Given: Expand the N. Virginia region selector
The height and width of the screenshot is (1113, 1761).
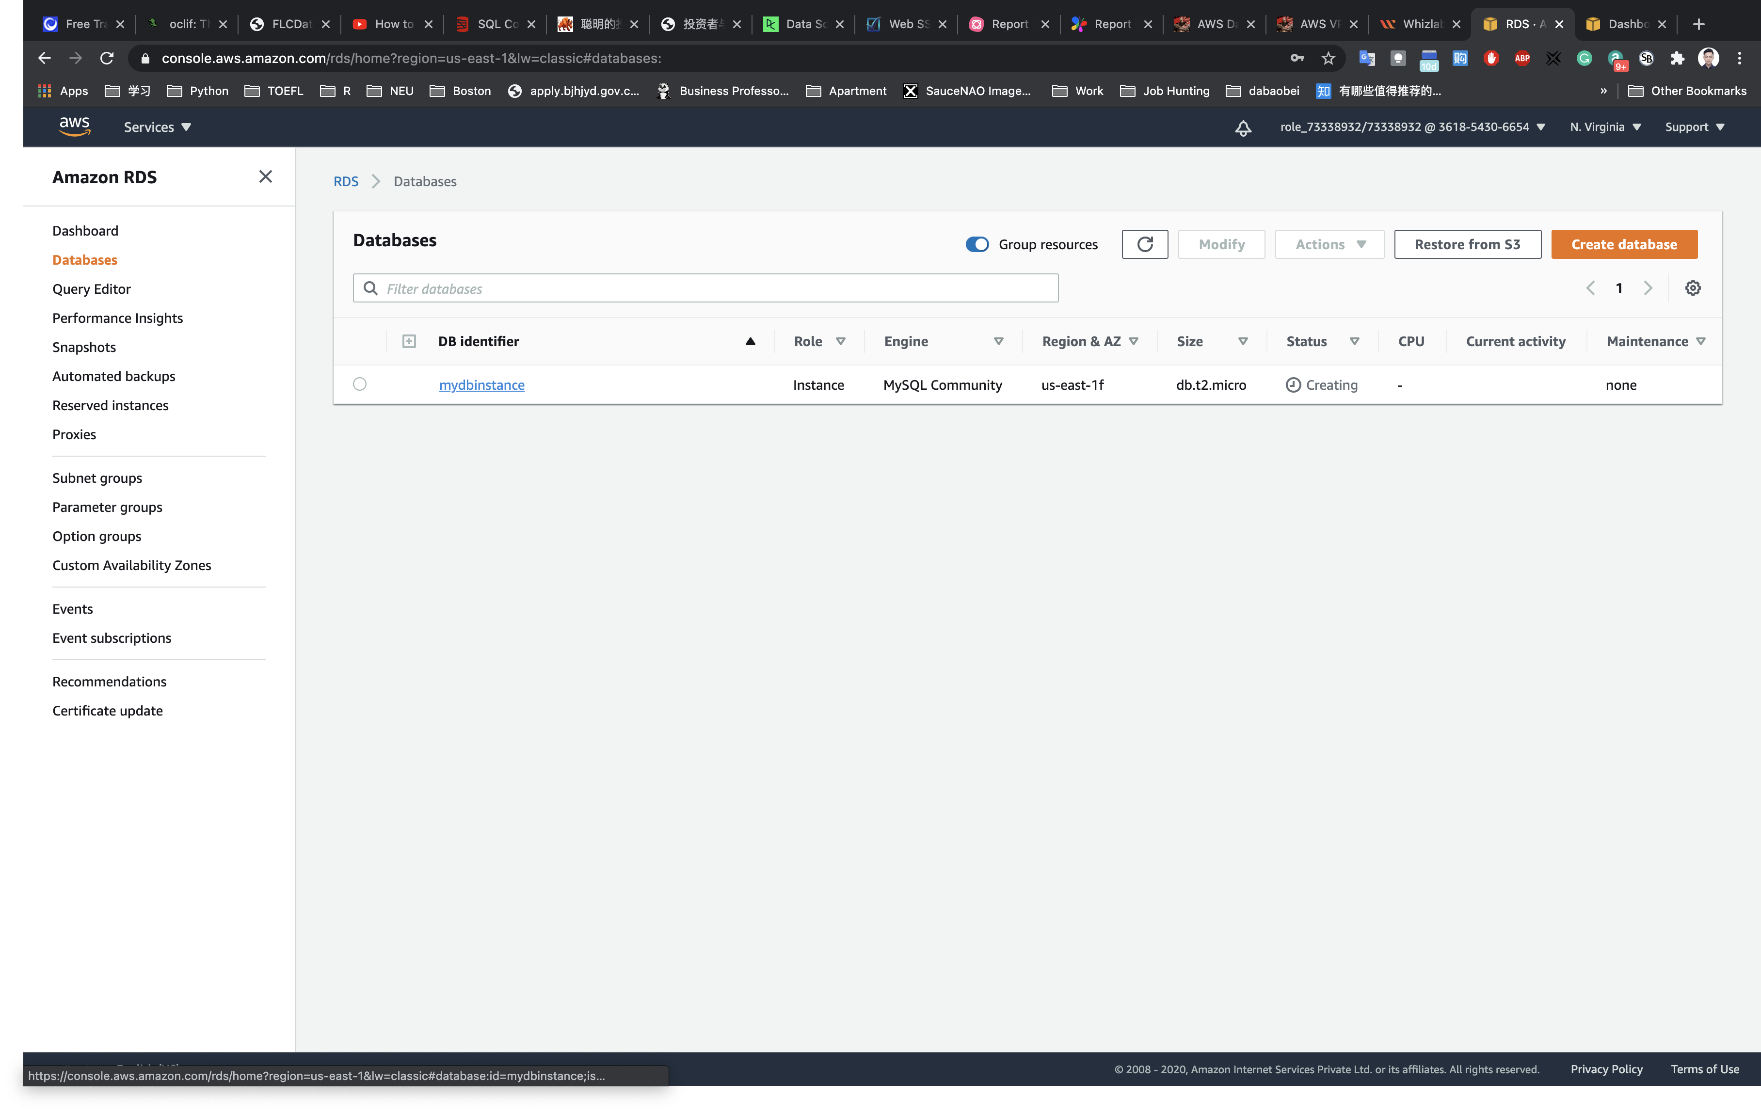Looking at the screenshot, I should 1604,127.
